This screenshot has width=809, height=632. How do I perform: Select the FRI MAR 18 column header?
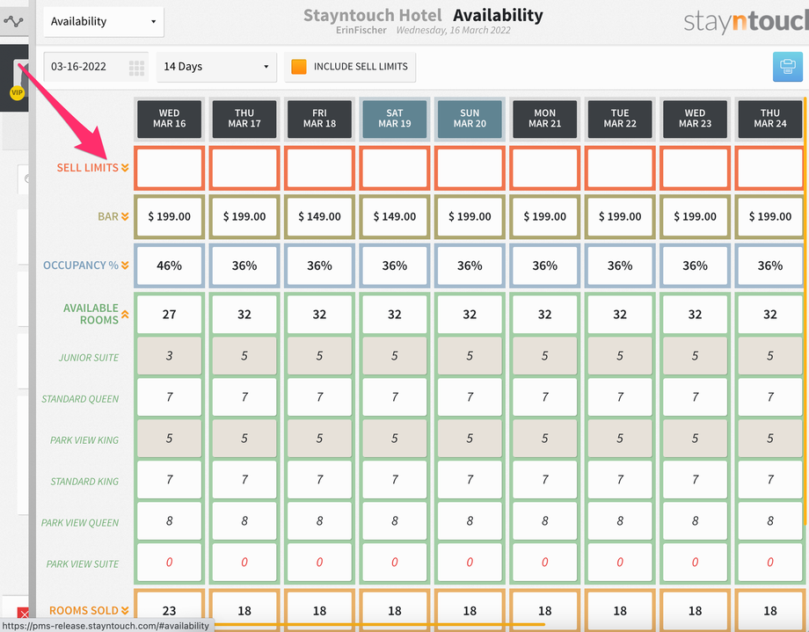click(319, 119)
